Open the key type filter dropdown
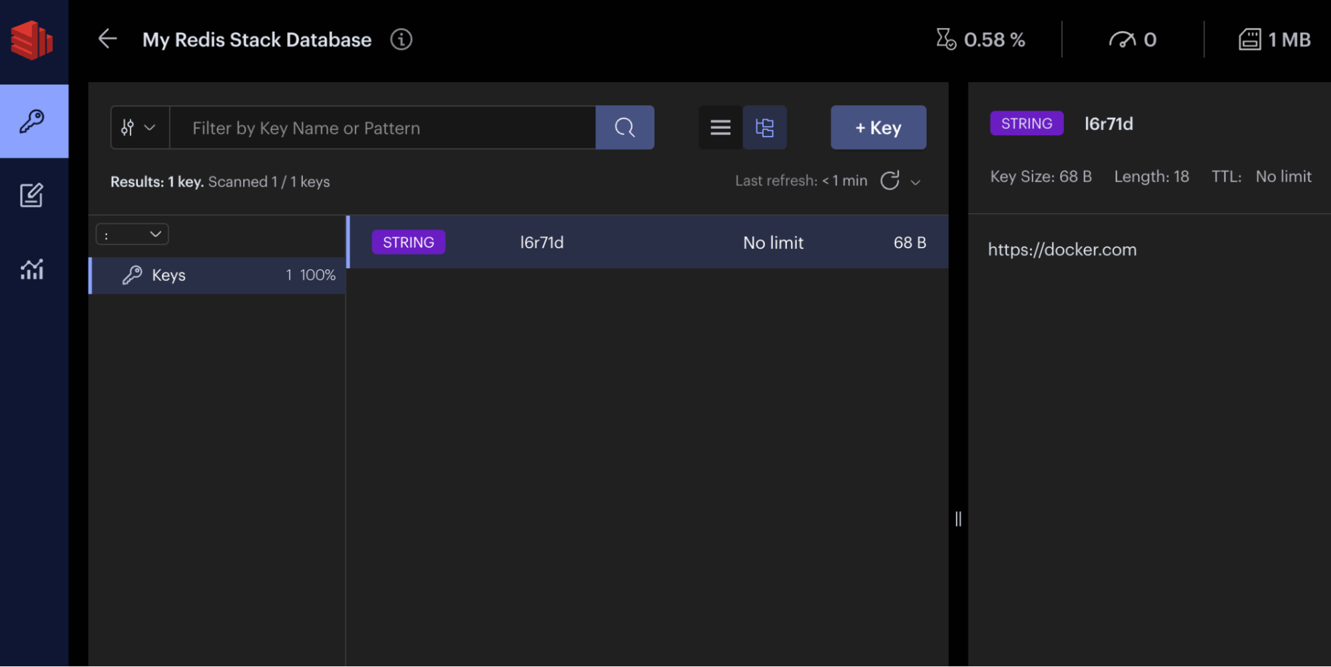 139,127
